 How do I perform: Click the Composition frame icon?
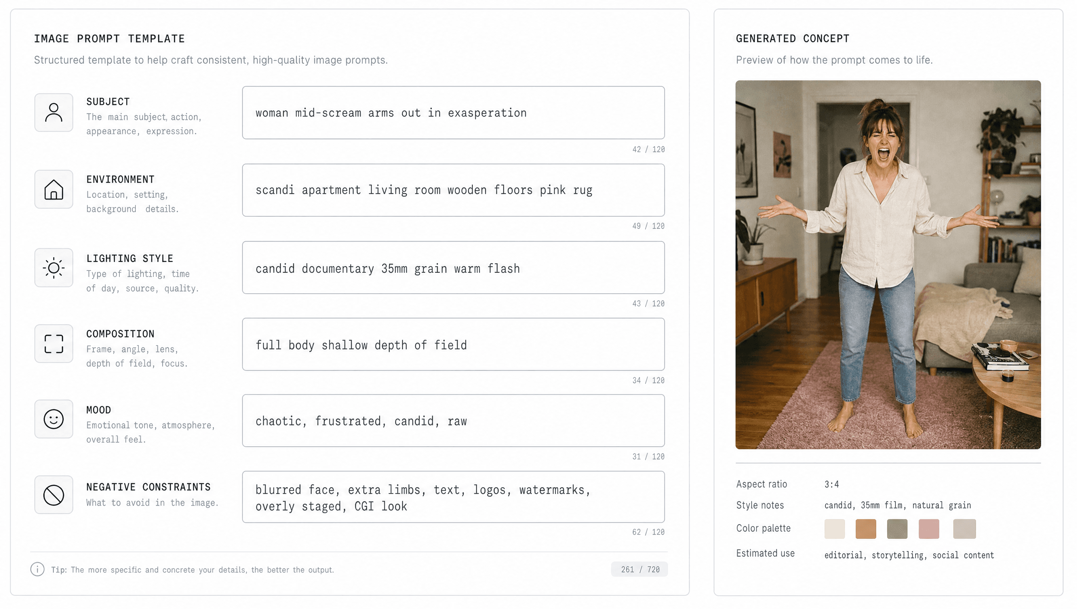54,344
